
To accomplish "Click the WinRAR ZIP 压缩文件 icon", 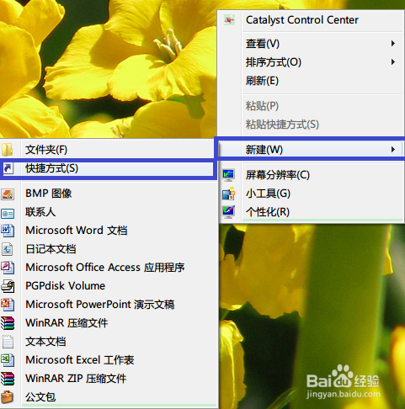I will click(x=8, y=379).
